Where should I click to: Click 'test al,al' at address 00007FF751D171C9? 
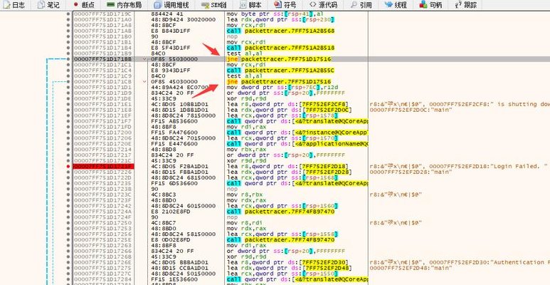[x=240, y=76]
